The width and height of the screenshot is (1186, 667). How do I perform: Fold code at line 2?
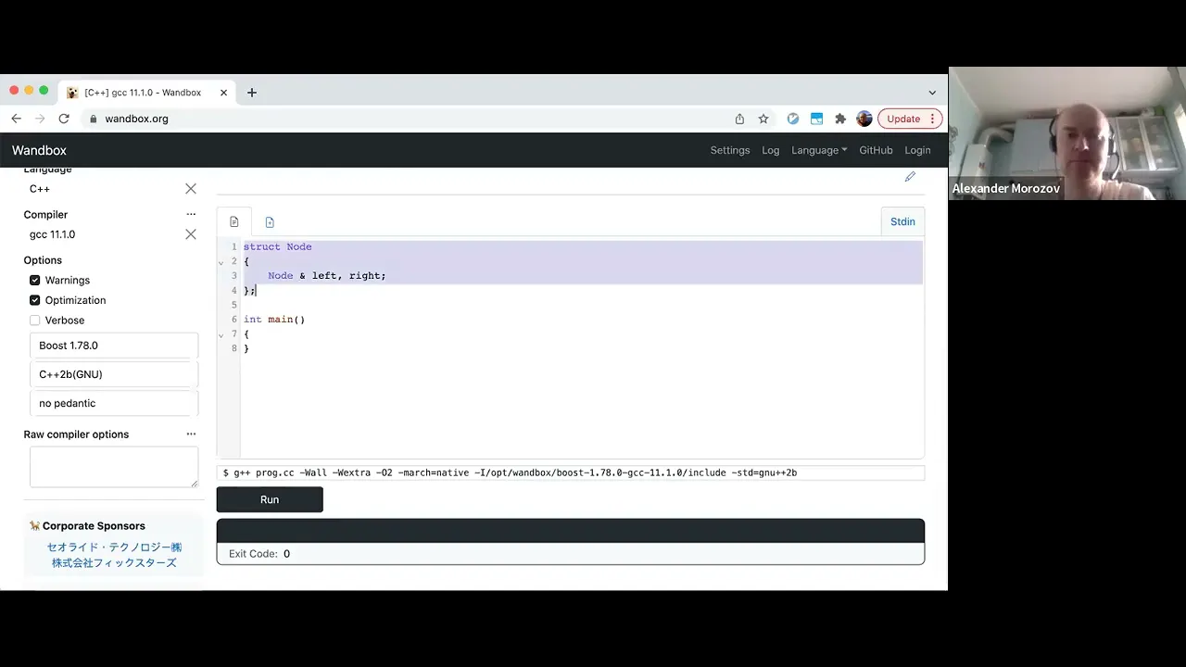click(221, 262)
